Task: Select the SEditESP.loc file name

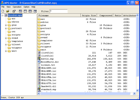Action: 48,74
